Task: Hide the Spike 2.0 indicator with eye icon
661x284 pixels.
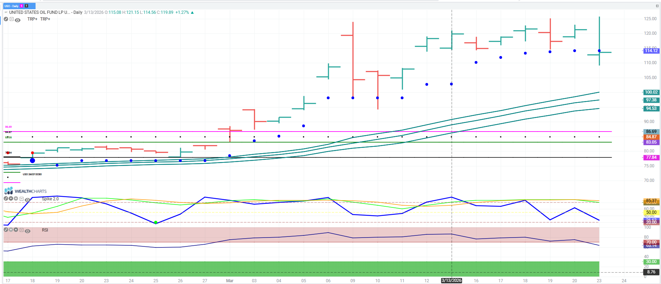Action: [27, 200]
